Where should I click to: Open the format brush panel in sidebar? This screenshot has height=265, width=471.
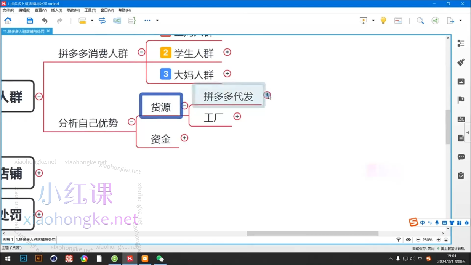461,62
